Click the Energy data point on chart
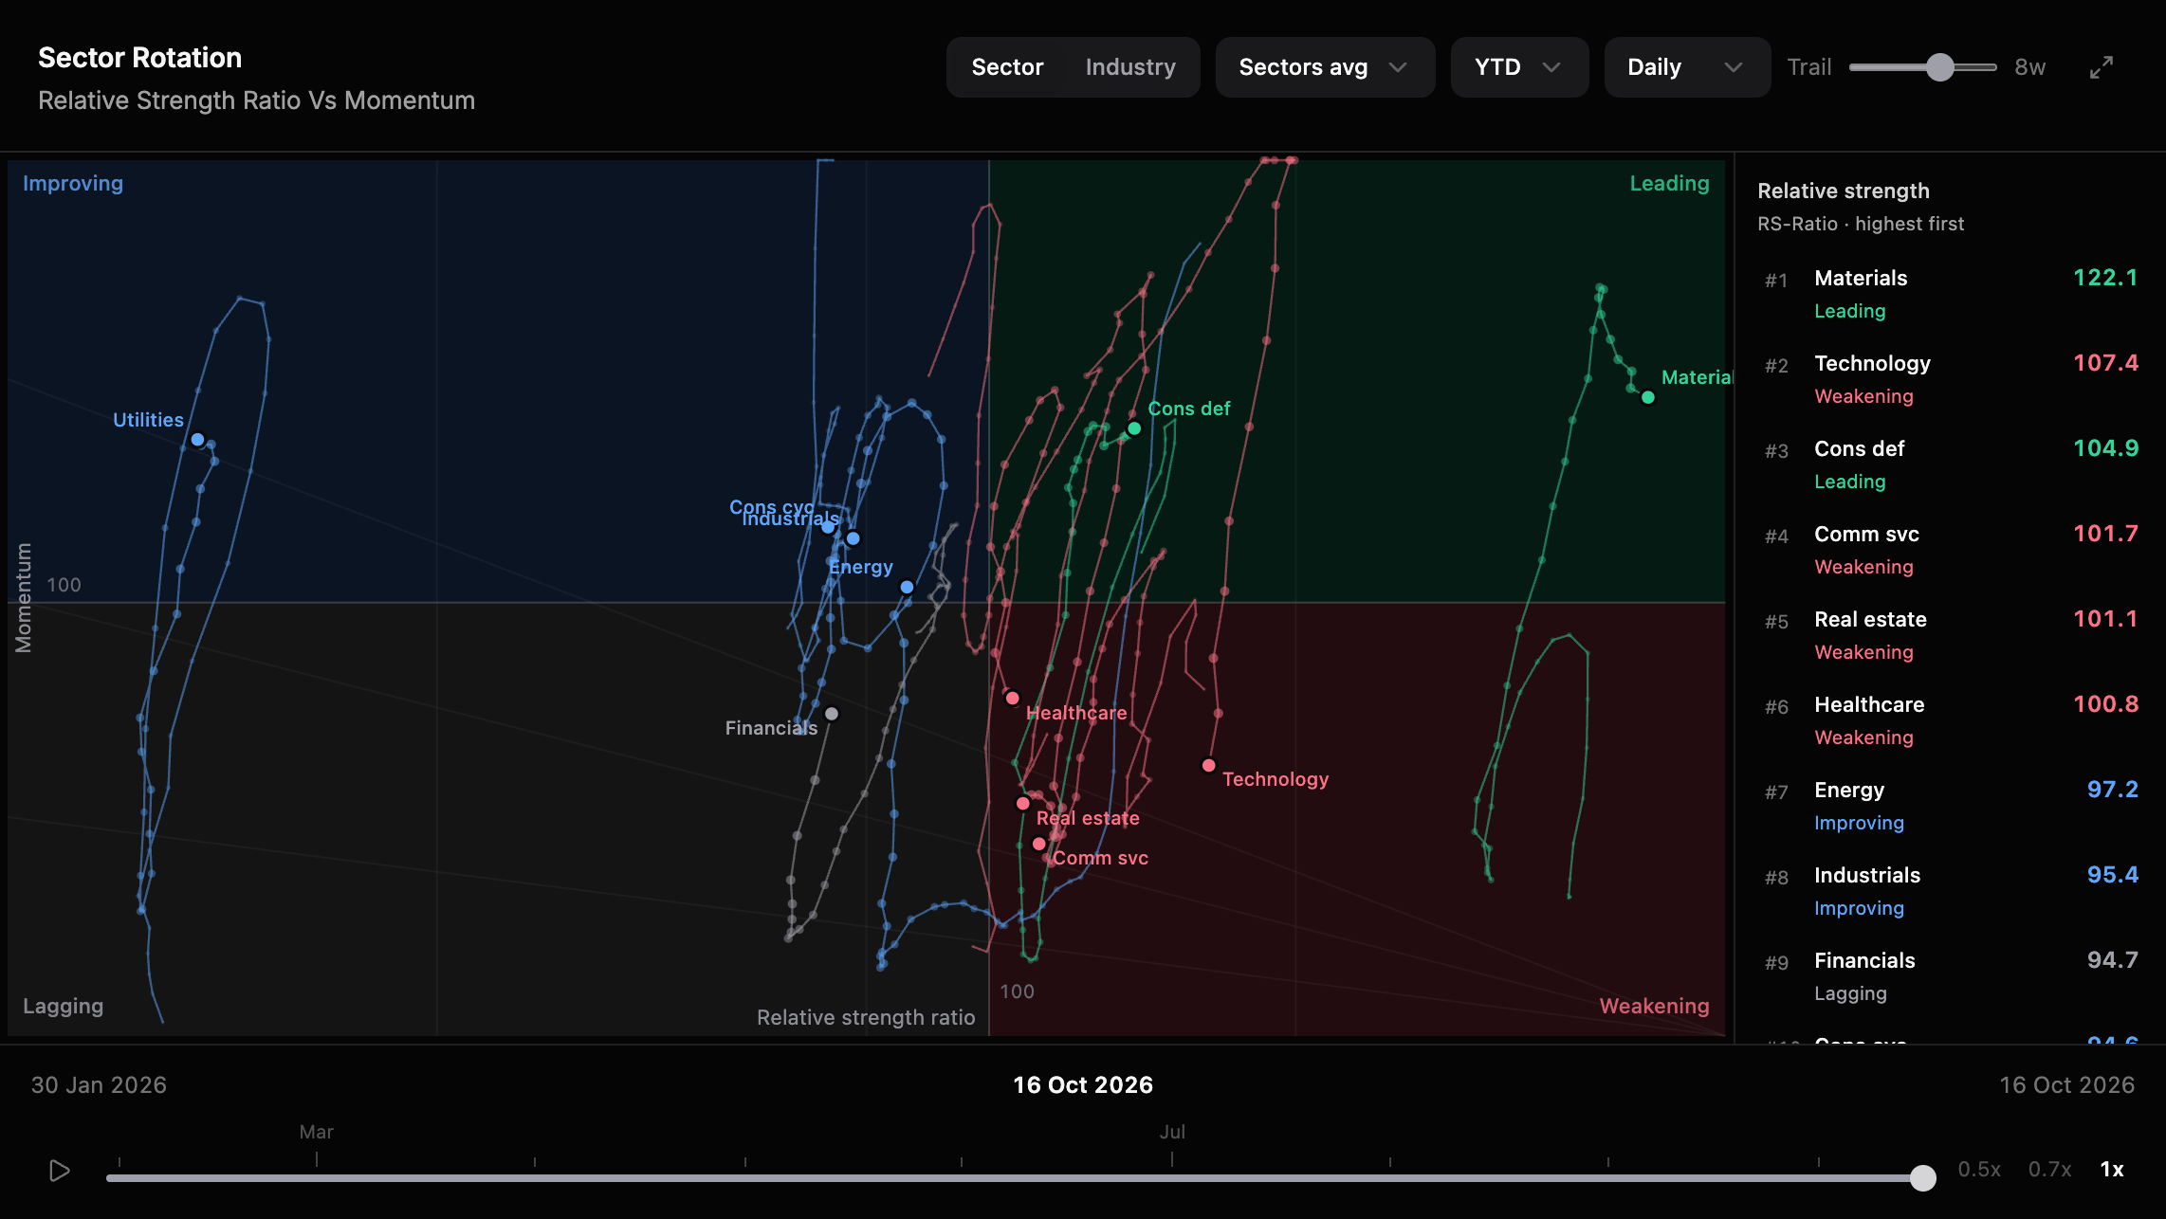This screenshot has width=2166, height=1219. [907, 588]
